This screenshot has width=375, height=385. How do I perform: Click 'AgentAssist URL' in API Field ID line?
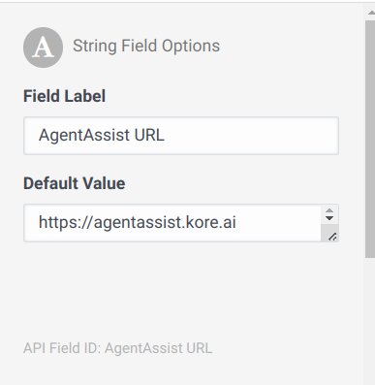158,348
